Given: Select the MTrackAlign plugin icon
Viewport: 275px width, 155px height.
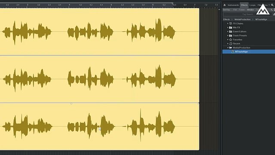Looking at the screenshot, I should pos(233,52).
